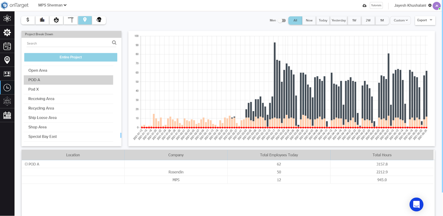Open settings gear next to user name
The image size is (443, 216).
click(x=430, y=5)
